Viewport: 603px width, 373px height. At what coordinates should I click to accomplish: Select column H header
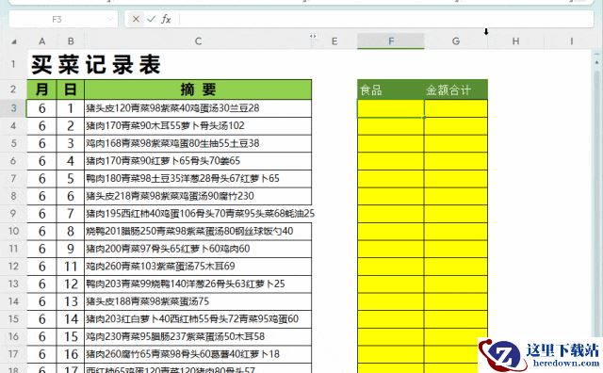click(515, 41)
